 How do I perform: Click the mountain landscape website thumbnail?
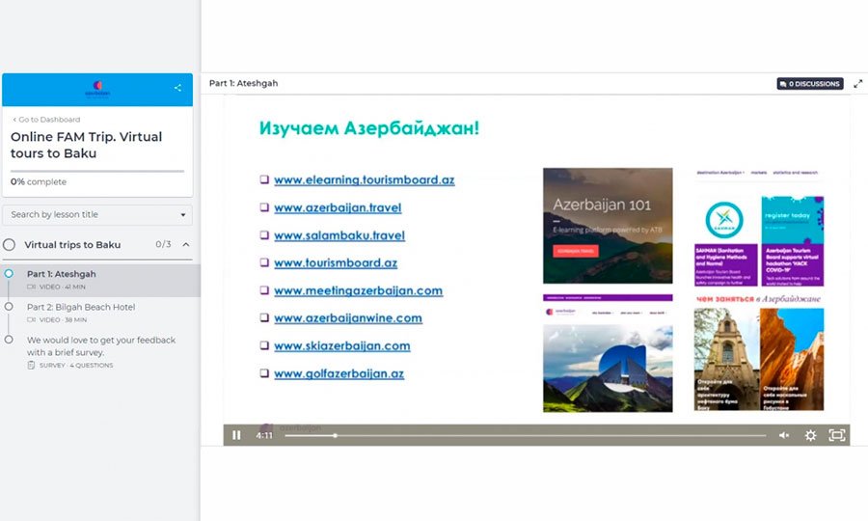coord(608,369)
